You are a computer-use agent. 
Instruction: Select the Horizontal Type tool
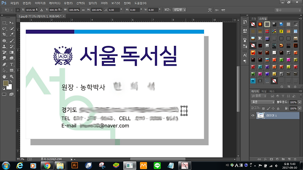click(x=12, y=64)
